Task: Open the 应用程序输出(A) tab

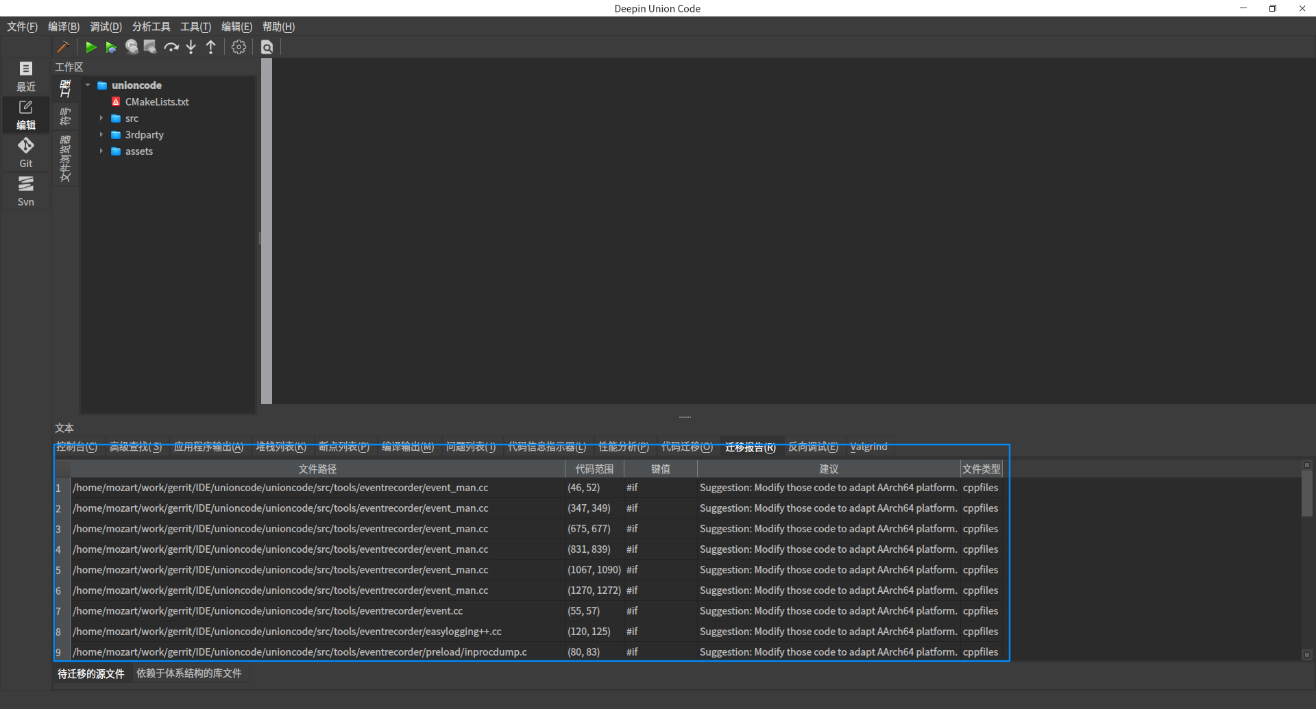Action: point(208,447)
